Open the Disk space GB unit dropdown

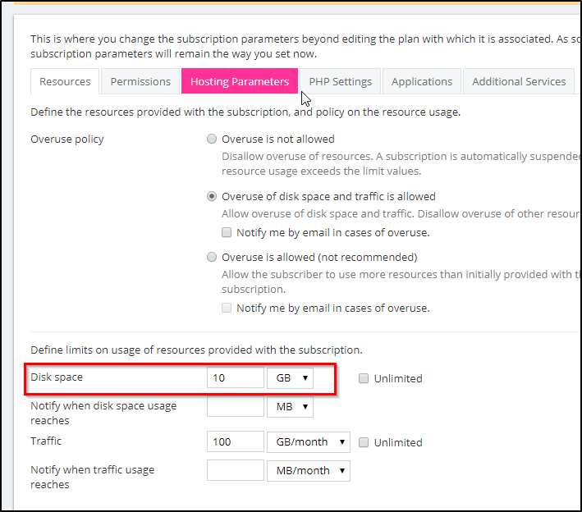pos(290,378)
